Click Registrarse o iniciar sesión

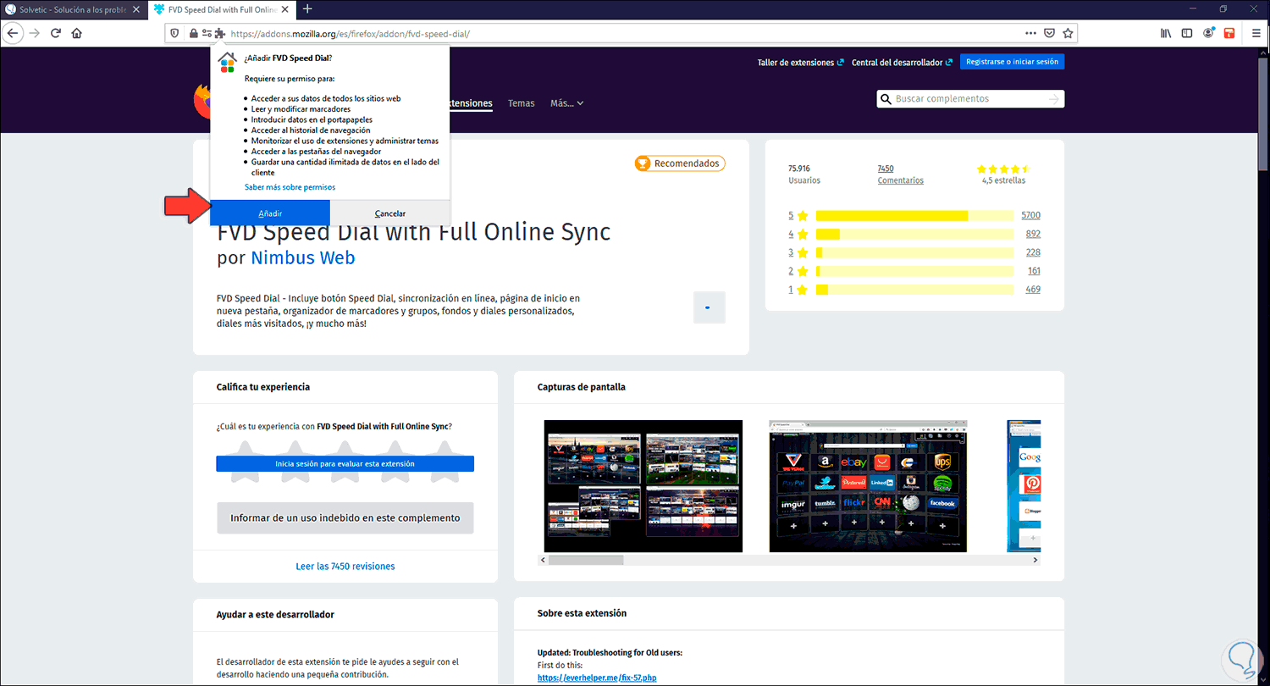pyautogui.click(x=1013, y=62)
